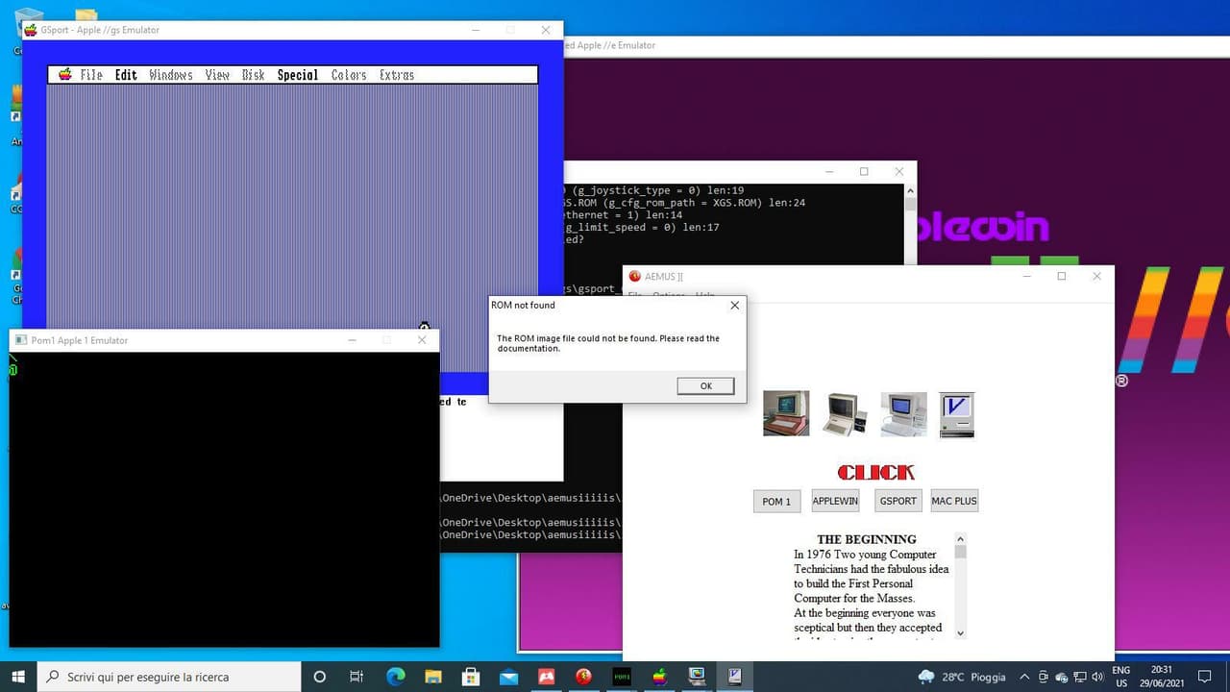Click the red photos icon on taskbar

coord(546,677)
